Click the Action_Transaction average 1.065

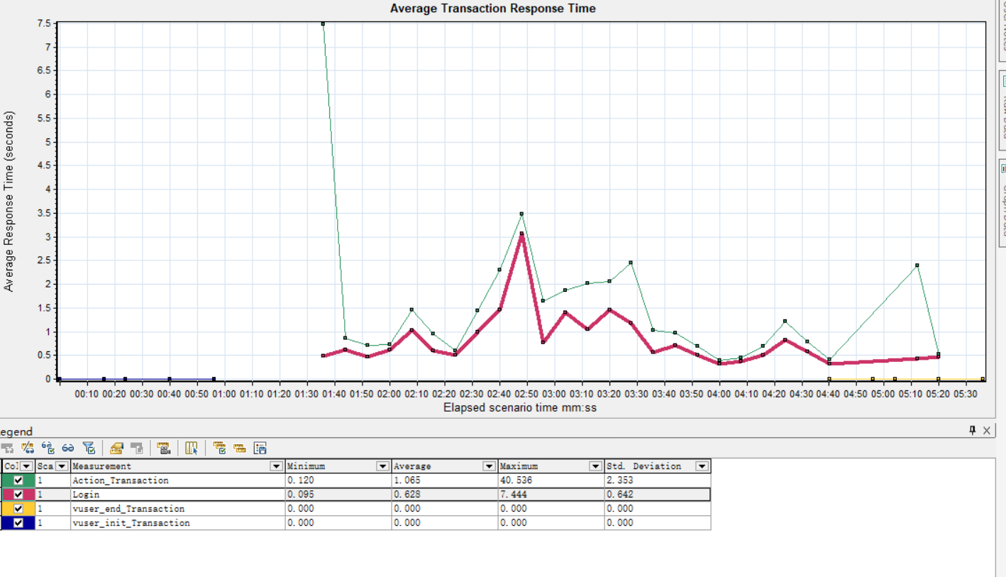coord(407,480)
